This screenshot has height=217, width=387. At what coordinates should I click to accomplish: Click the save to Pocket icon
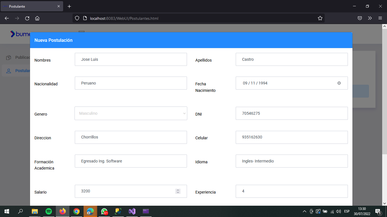[x=360, y=18]
